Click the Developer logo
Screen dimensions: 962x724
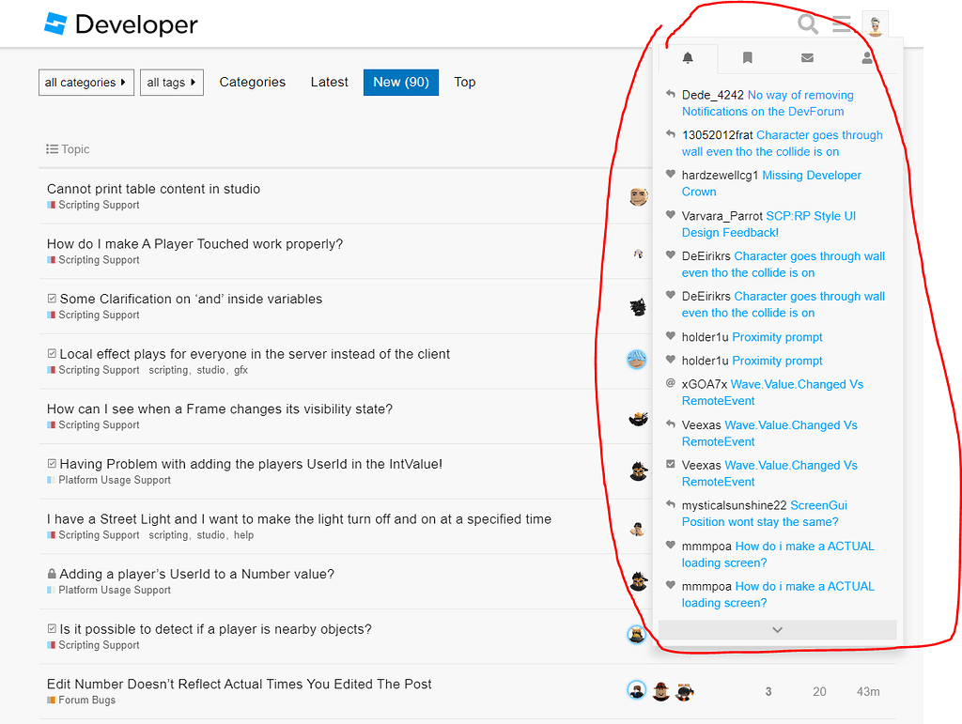(120, 24)
